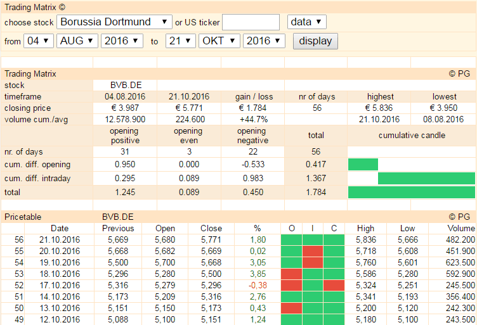Click the Close column header
This screenshot has width=477, height=325.
[211, 229]
